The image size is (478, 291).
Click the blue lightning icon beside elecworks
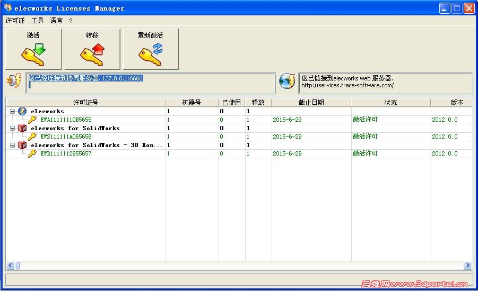pyautogui.click(x=22, y=111)
